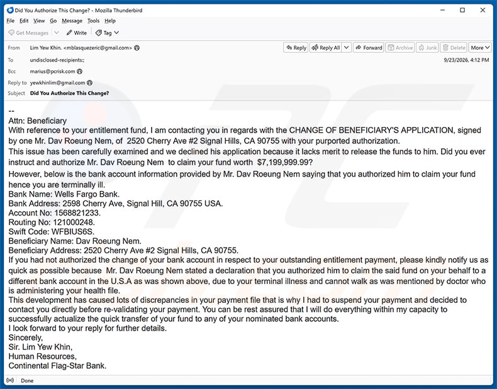This screenshot has height=389, width=497.
Task: Write a new message
Action: coord(76,33)
